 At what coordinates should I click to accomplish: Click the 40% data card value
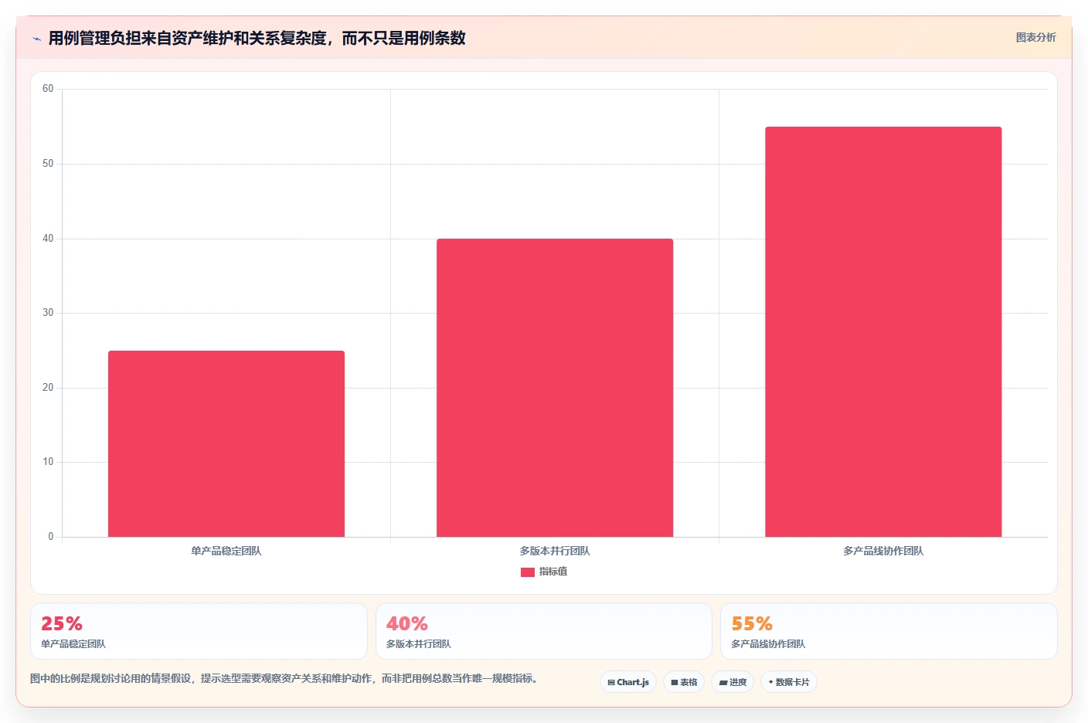[x=407, y=623]
